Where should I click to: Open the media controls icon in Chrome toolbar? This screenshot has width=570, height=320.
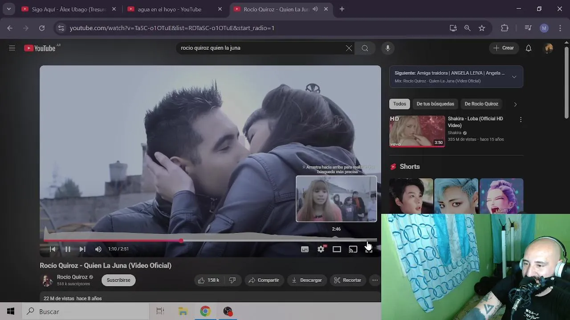(528, 28)
